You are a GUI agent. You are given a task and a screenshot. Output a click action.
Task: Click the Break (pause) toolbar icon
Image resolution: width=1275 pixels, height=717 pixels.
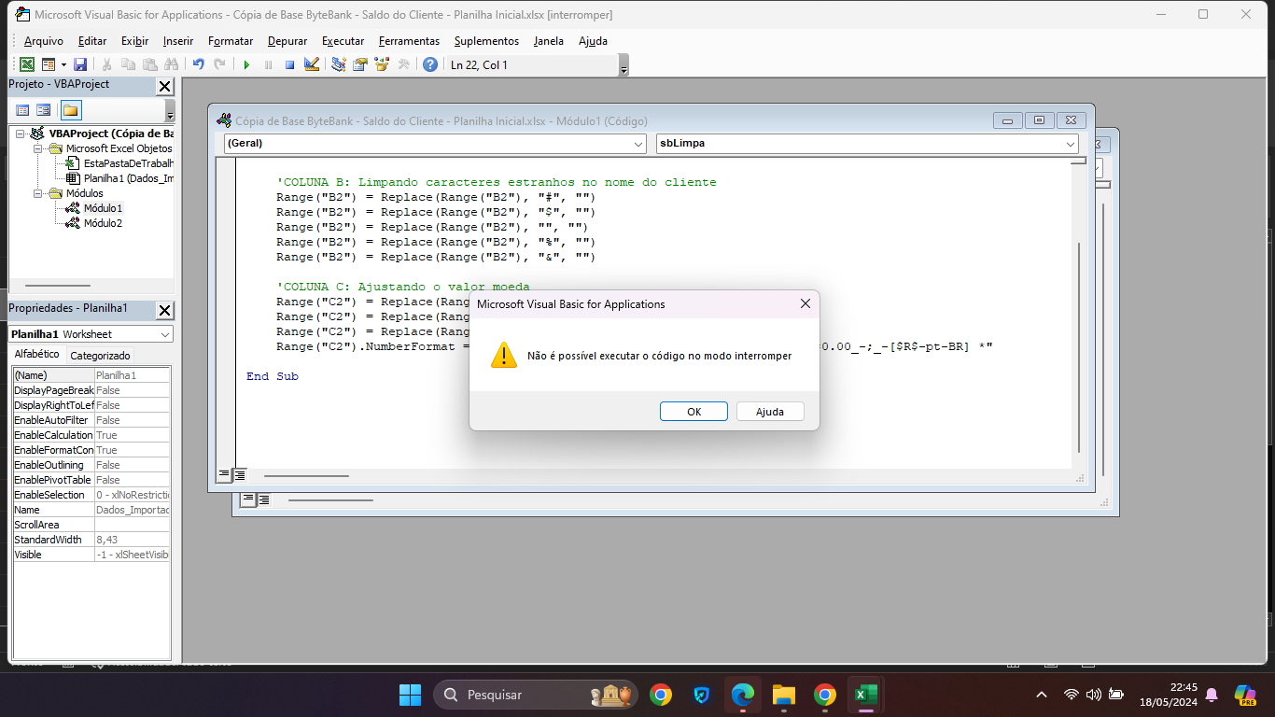(x=268, y=64)
